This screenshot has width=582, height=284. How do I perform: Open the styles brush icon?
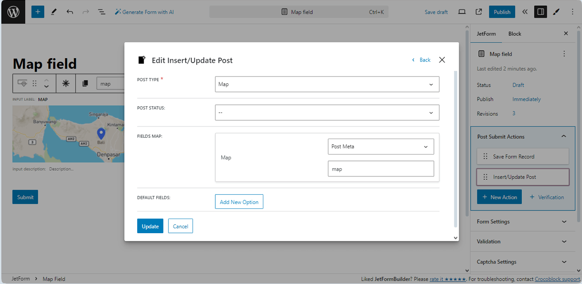point(556,12)
